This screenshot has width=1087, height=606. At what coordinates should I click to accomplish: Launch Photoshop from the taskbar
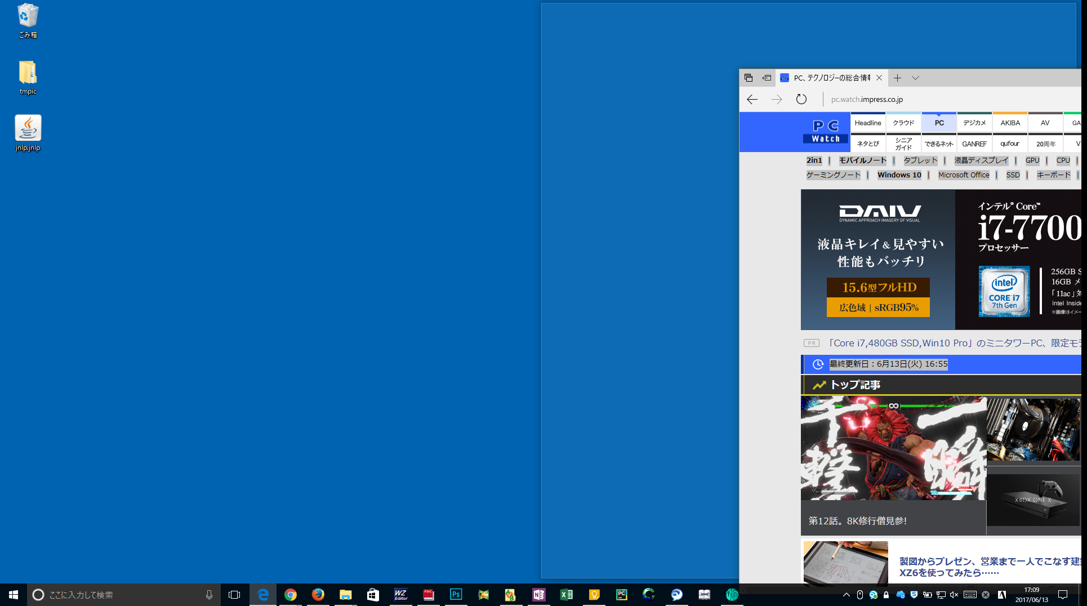456,594
